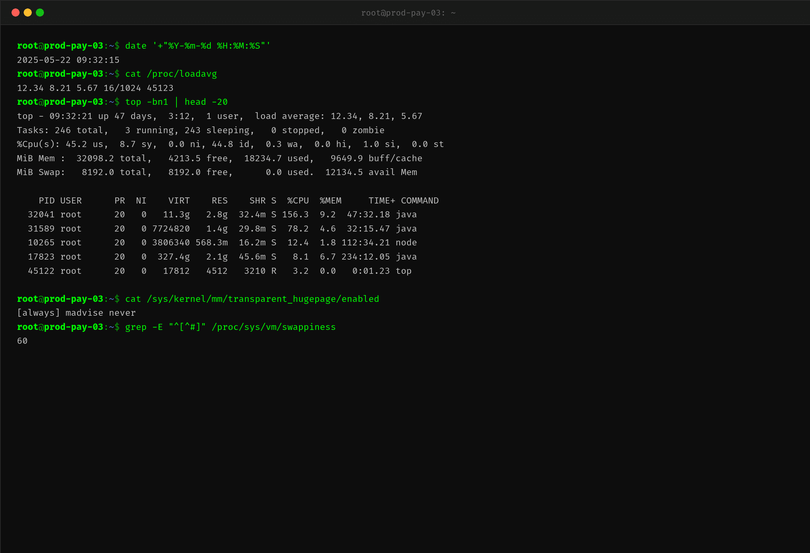
Task: Click the MiB Swap 8192.0 total value
Action: [117, 172]
